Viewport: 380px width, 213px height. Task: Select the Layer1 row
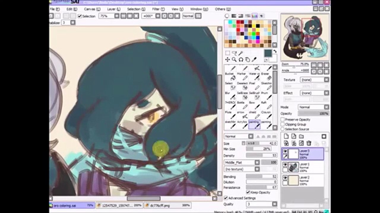tap(303, 167)
